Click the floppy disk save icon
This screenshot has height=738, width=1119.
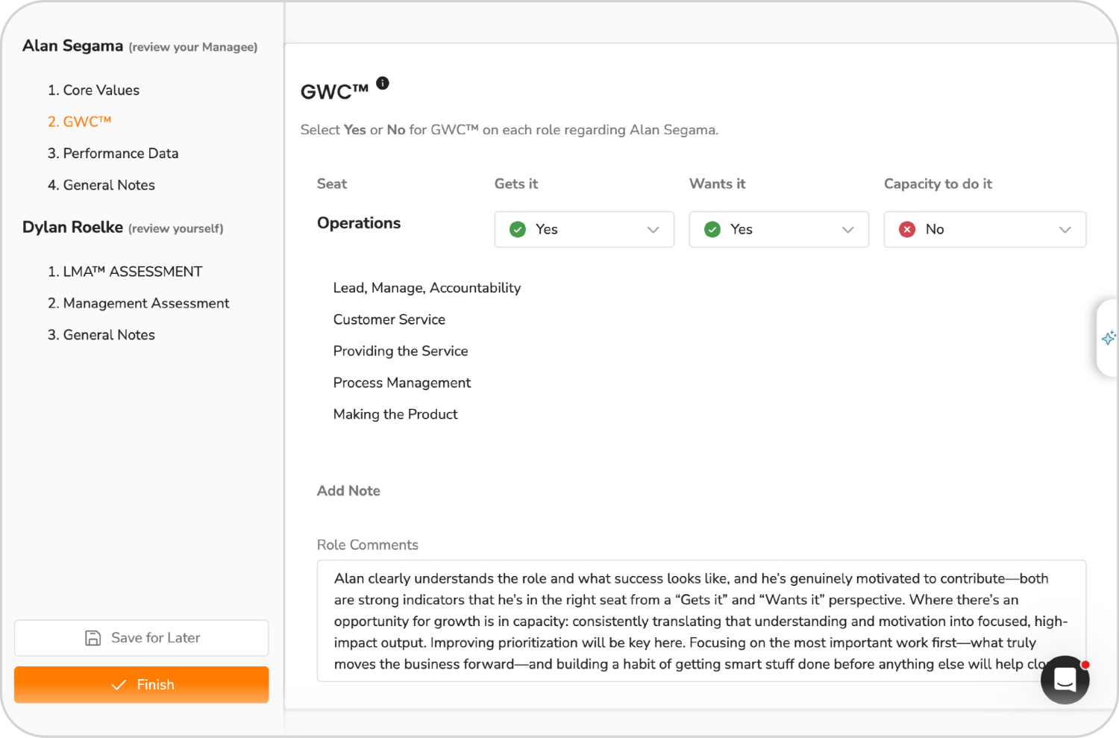click(x=93, y=638)
